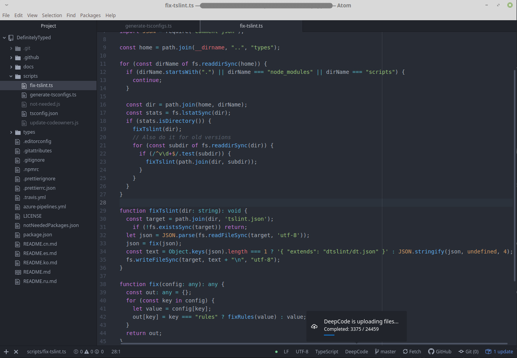Open not-needed.js in the tree
The width and height of the screenshot is (517, 358).
click(45, 104)
